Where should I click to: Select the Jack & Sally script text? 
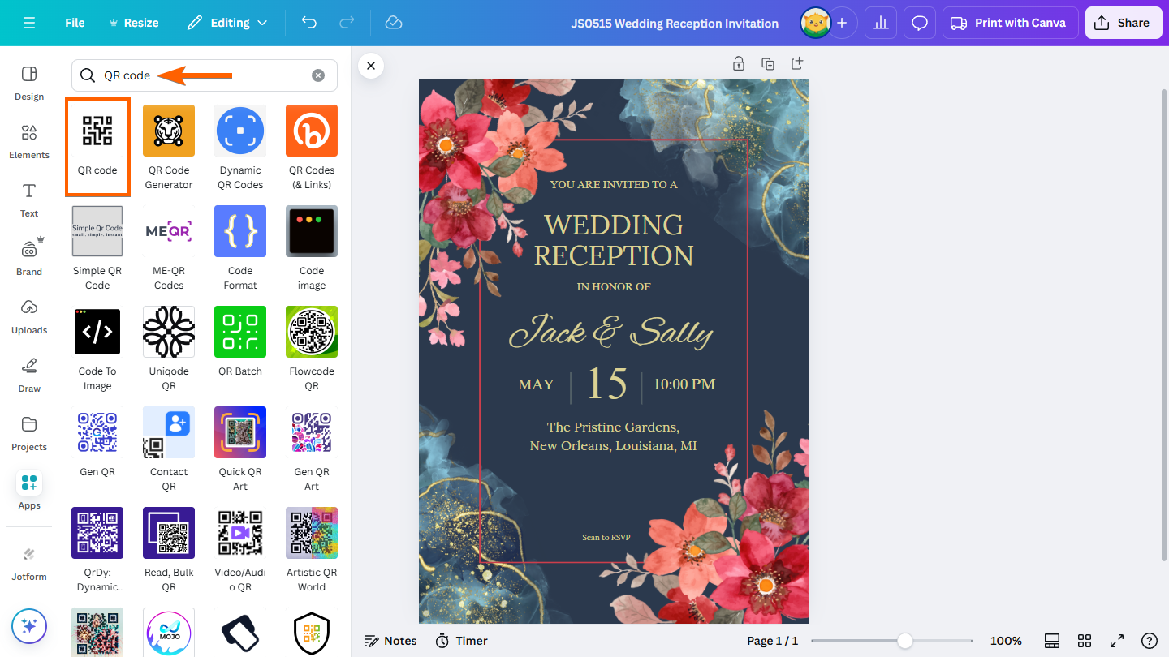tap(610, 333)
